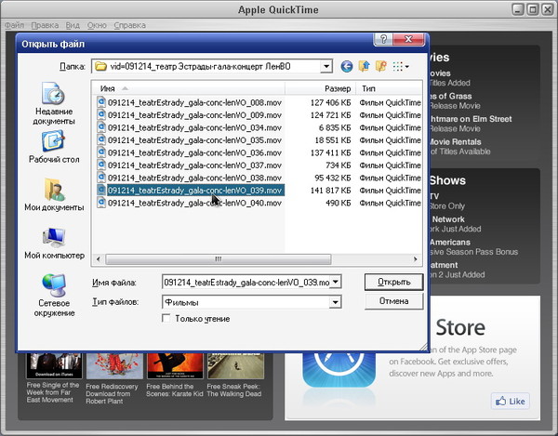Sort files by Тип column header

391,88
